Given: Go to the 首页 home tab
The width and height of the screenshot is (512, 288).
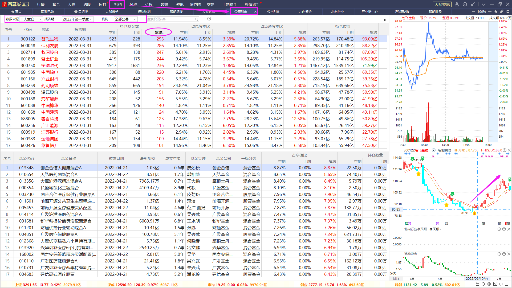Looking at the screenshot, I should (x=16, y=12).
